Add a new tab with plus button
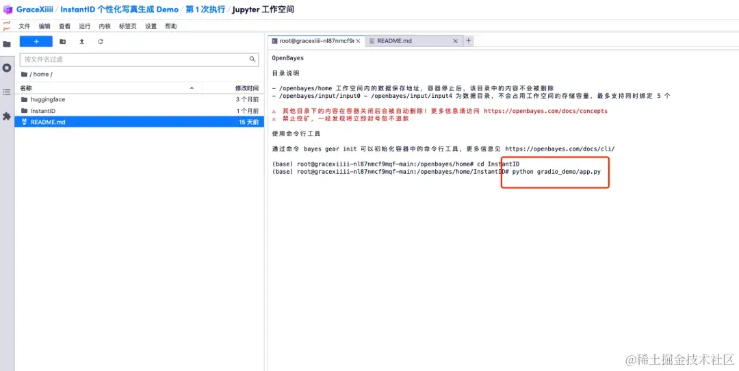This screenshot has height=371, width=739. 469,41
